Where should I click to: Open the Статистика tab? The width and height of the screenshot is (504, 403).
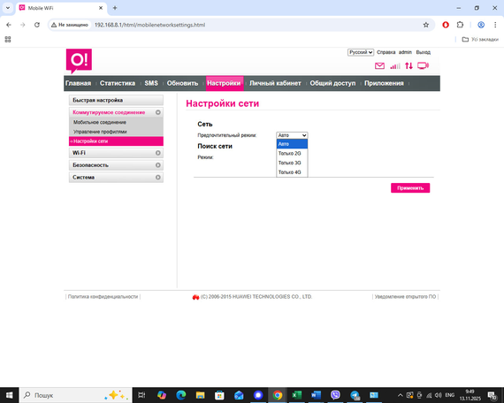(x=118, y=83)
